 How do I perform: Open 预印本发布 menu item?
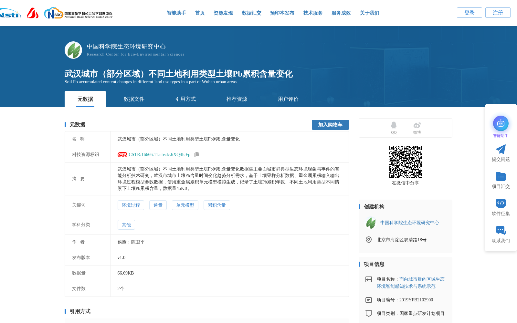click(x=282, y=13)
